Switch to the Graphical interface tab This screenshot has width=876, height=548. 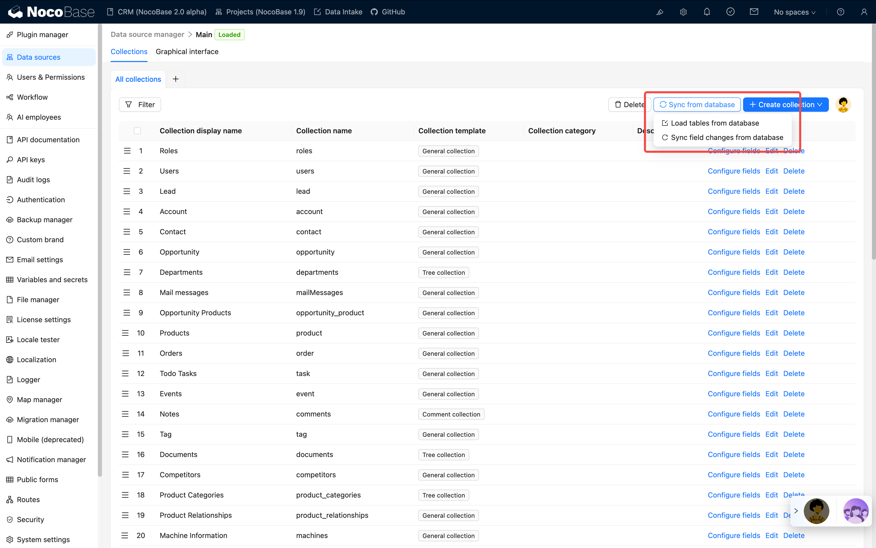187,52
